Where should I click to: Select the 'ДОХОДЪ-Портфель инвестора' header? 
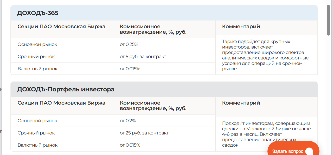point(65,89)
